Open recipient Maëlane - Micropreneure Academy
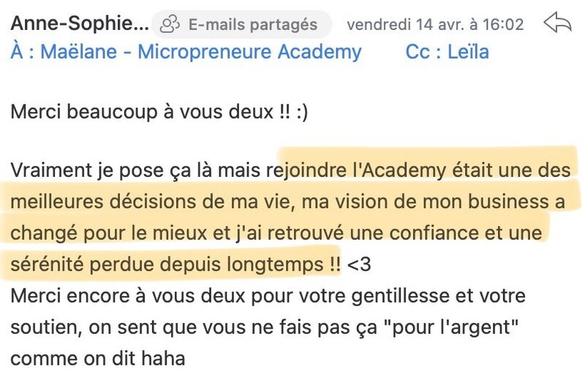 tap(200, 52)
